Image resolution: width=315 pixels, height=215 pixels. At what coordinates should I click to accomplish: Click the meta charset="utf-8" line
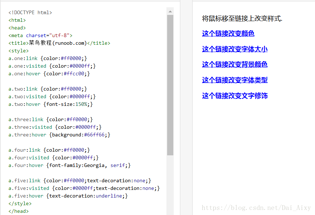(x=40, y=36)
